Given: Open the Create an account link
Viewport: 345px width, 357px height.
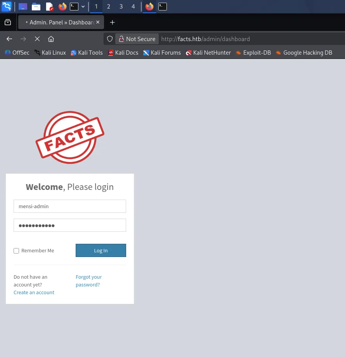Looking at the screenshot, I should click(34, 292).
